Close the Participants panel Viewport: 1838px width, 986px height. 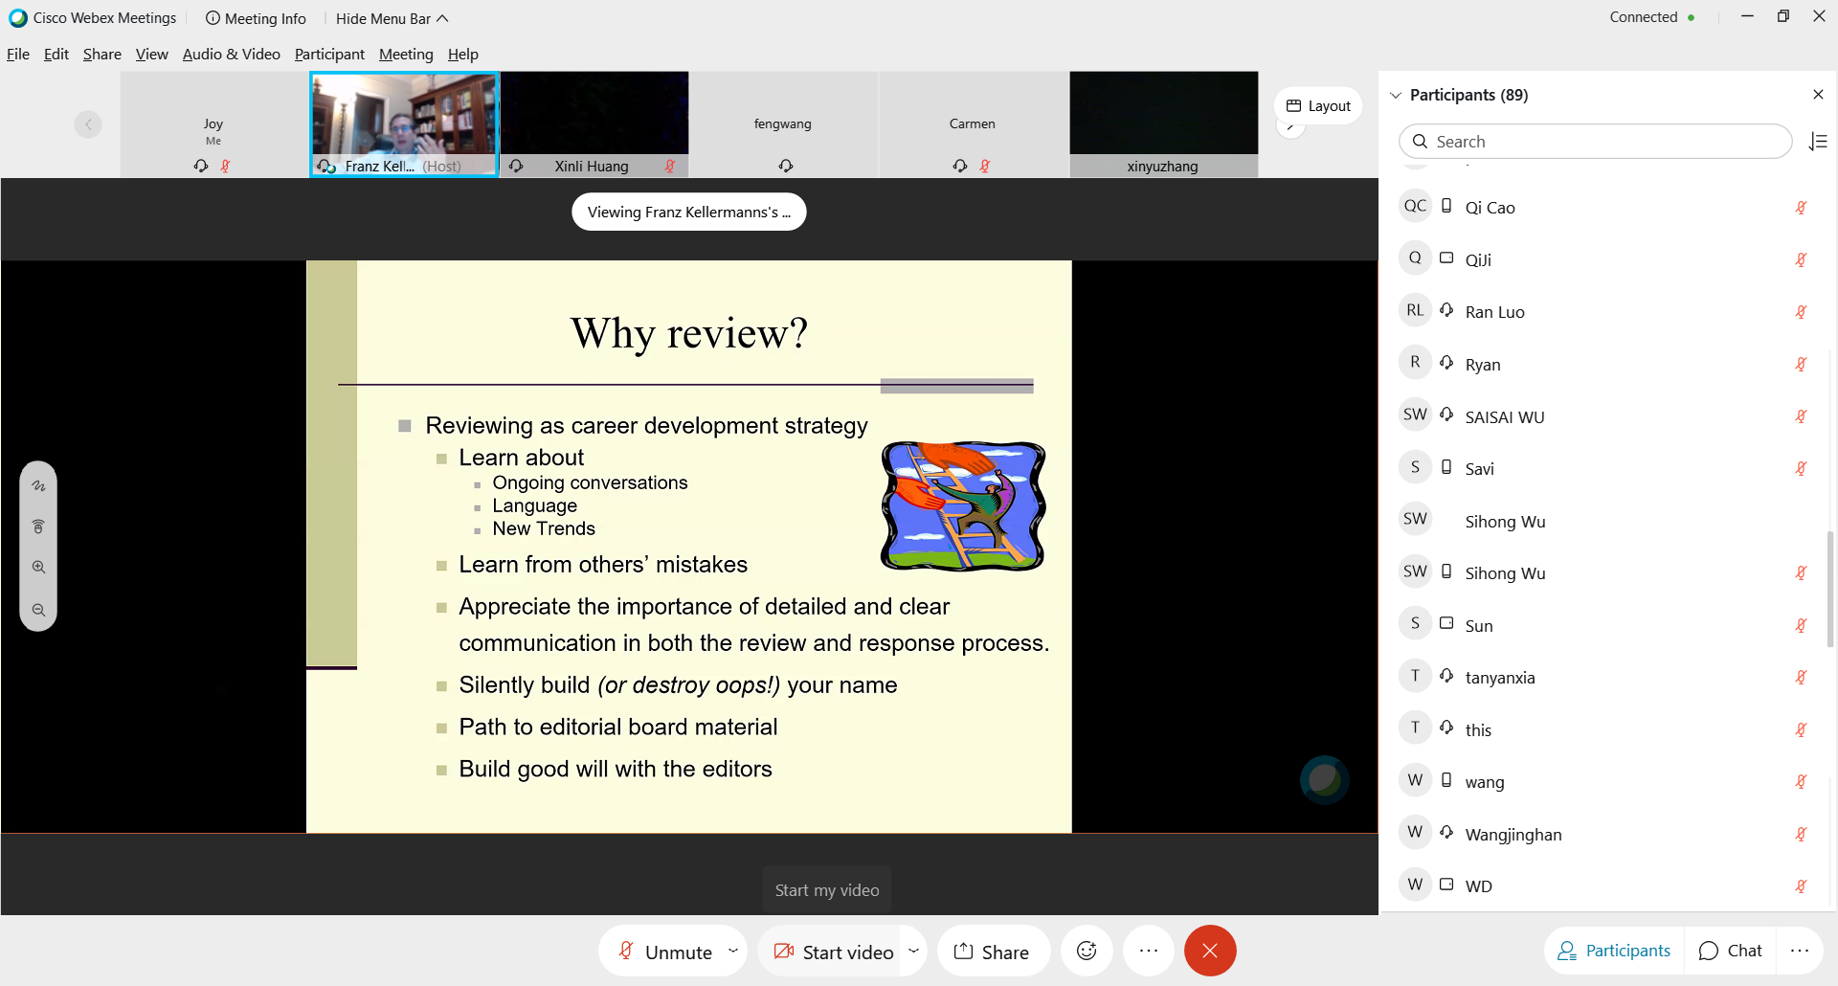coord(1818,95)
